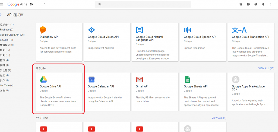Filter by 地圖 (18) category
This screenshot has height=132, width=278.
point(5,50)
